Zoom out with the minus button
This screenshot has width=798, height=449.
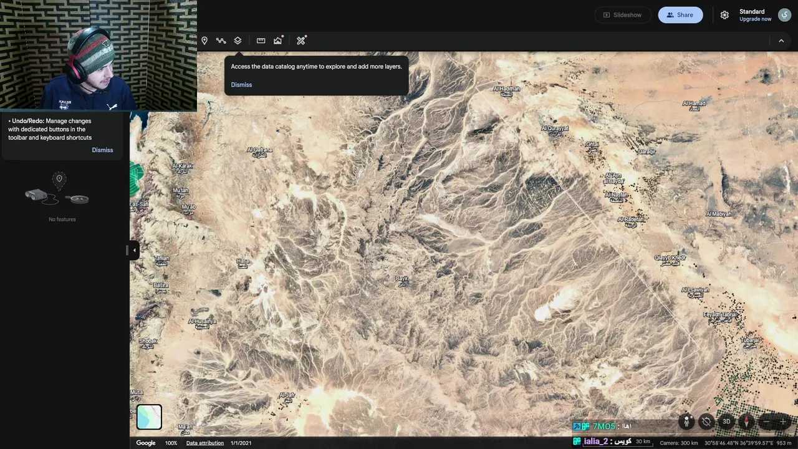[766, 422]
